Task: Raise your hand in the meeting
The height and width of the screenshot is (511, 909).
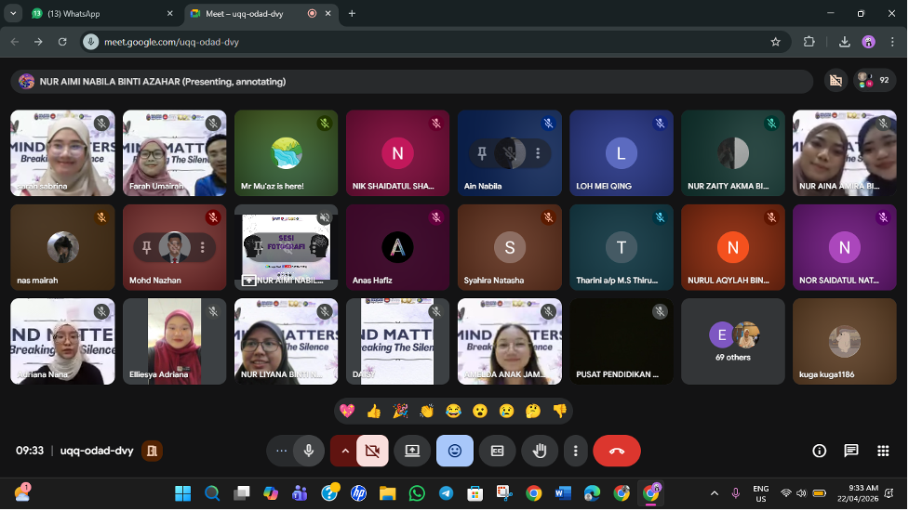Action: pyautogui.click(x=539, y=451)
